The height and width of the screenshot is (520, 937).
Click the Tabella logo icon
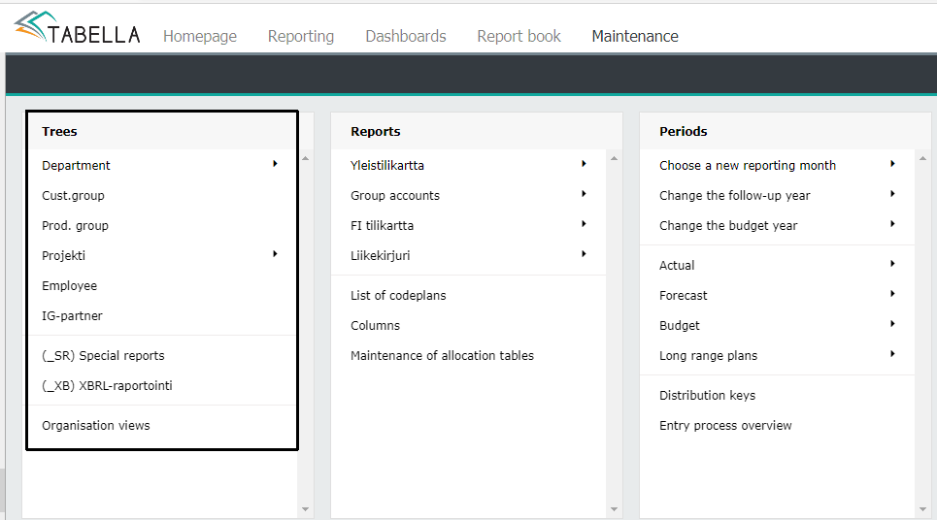30,25
